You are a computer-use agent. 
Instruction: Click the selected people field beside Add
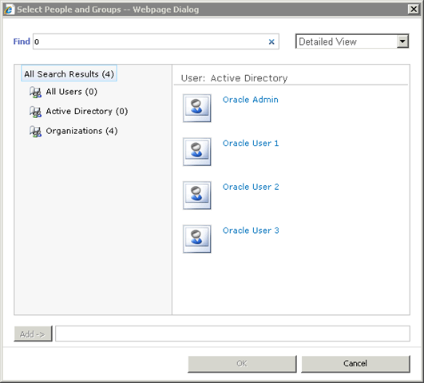point(232,334)
